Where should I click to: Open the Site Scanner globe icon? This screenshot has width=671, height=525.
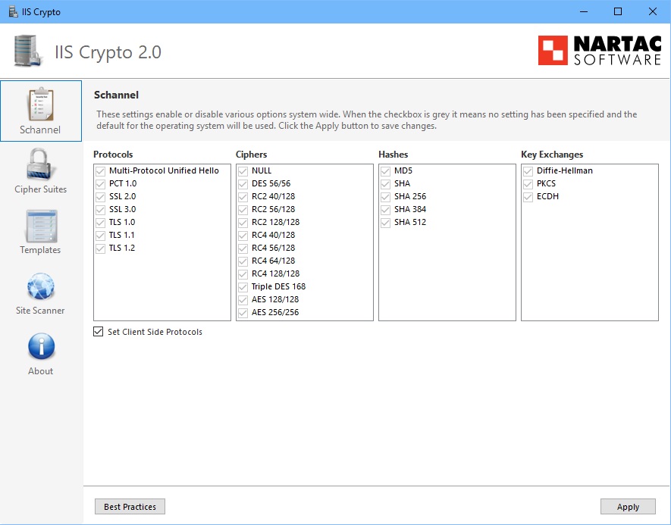(x=41, y=286)
